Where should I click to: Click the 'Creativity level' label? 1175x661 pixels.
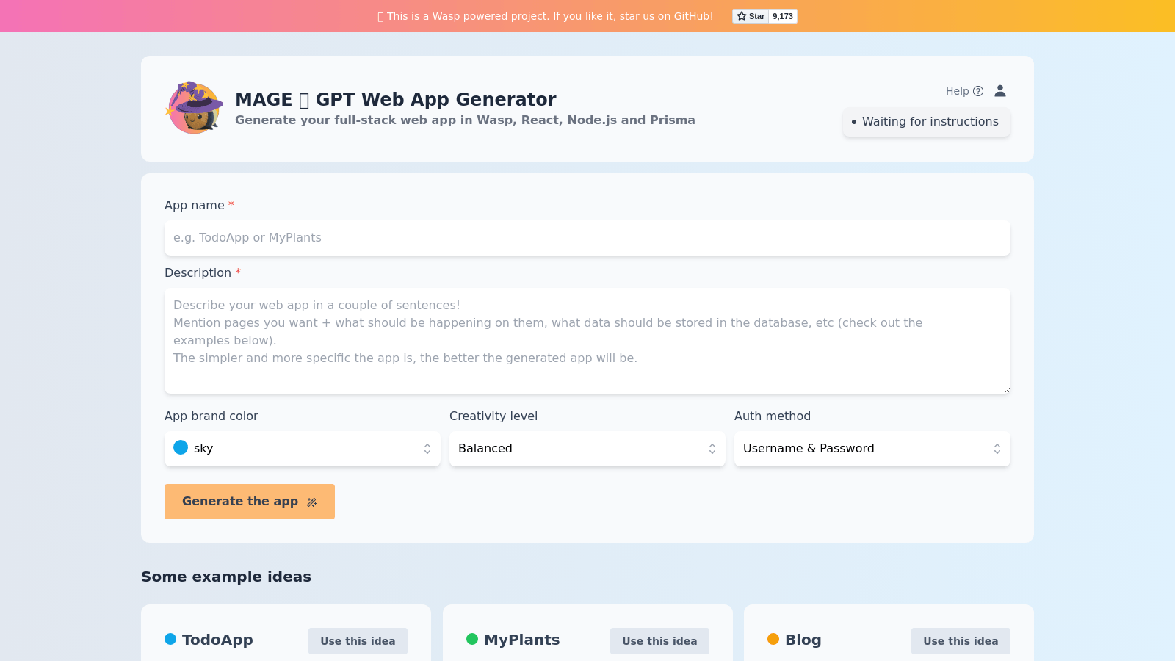[493, 416]
